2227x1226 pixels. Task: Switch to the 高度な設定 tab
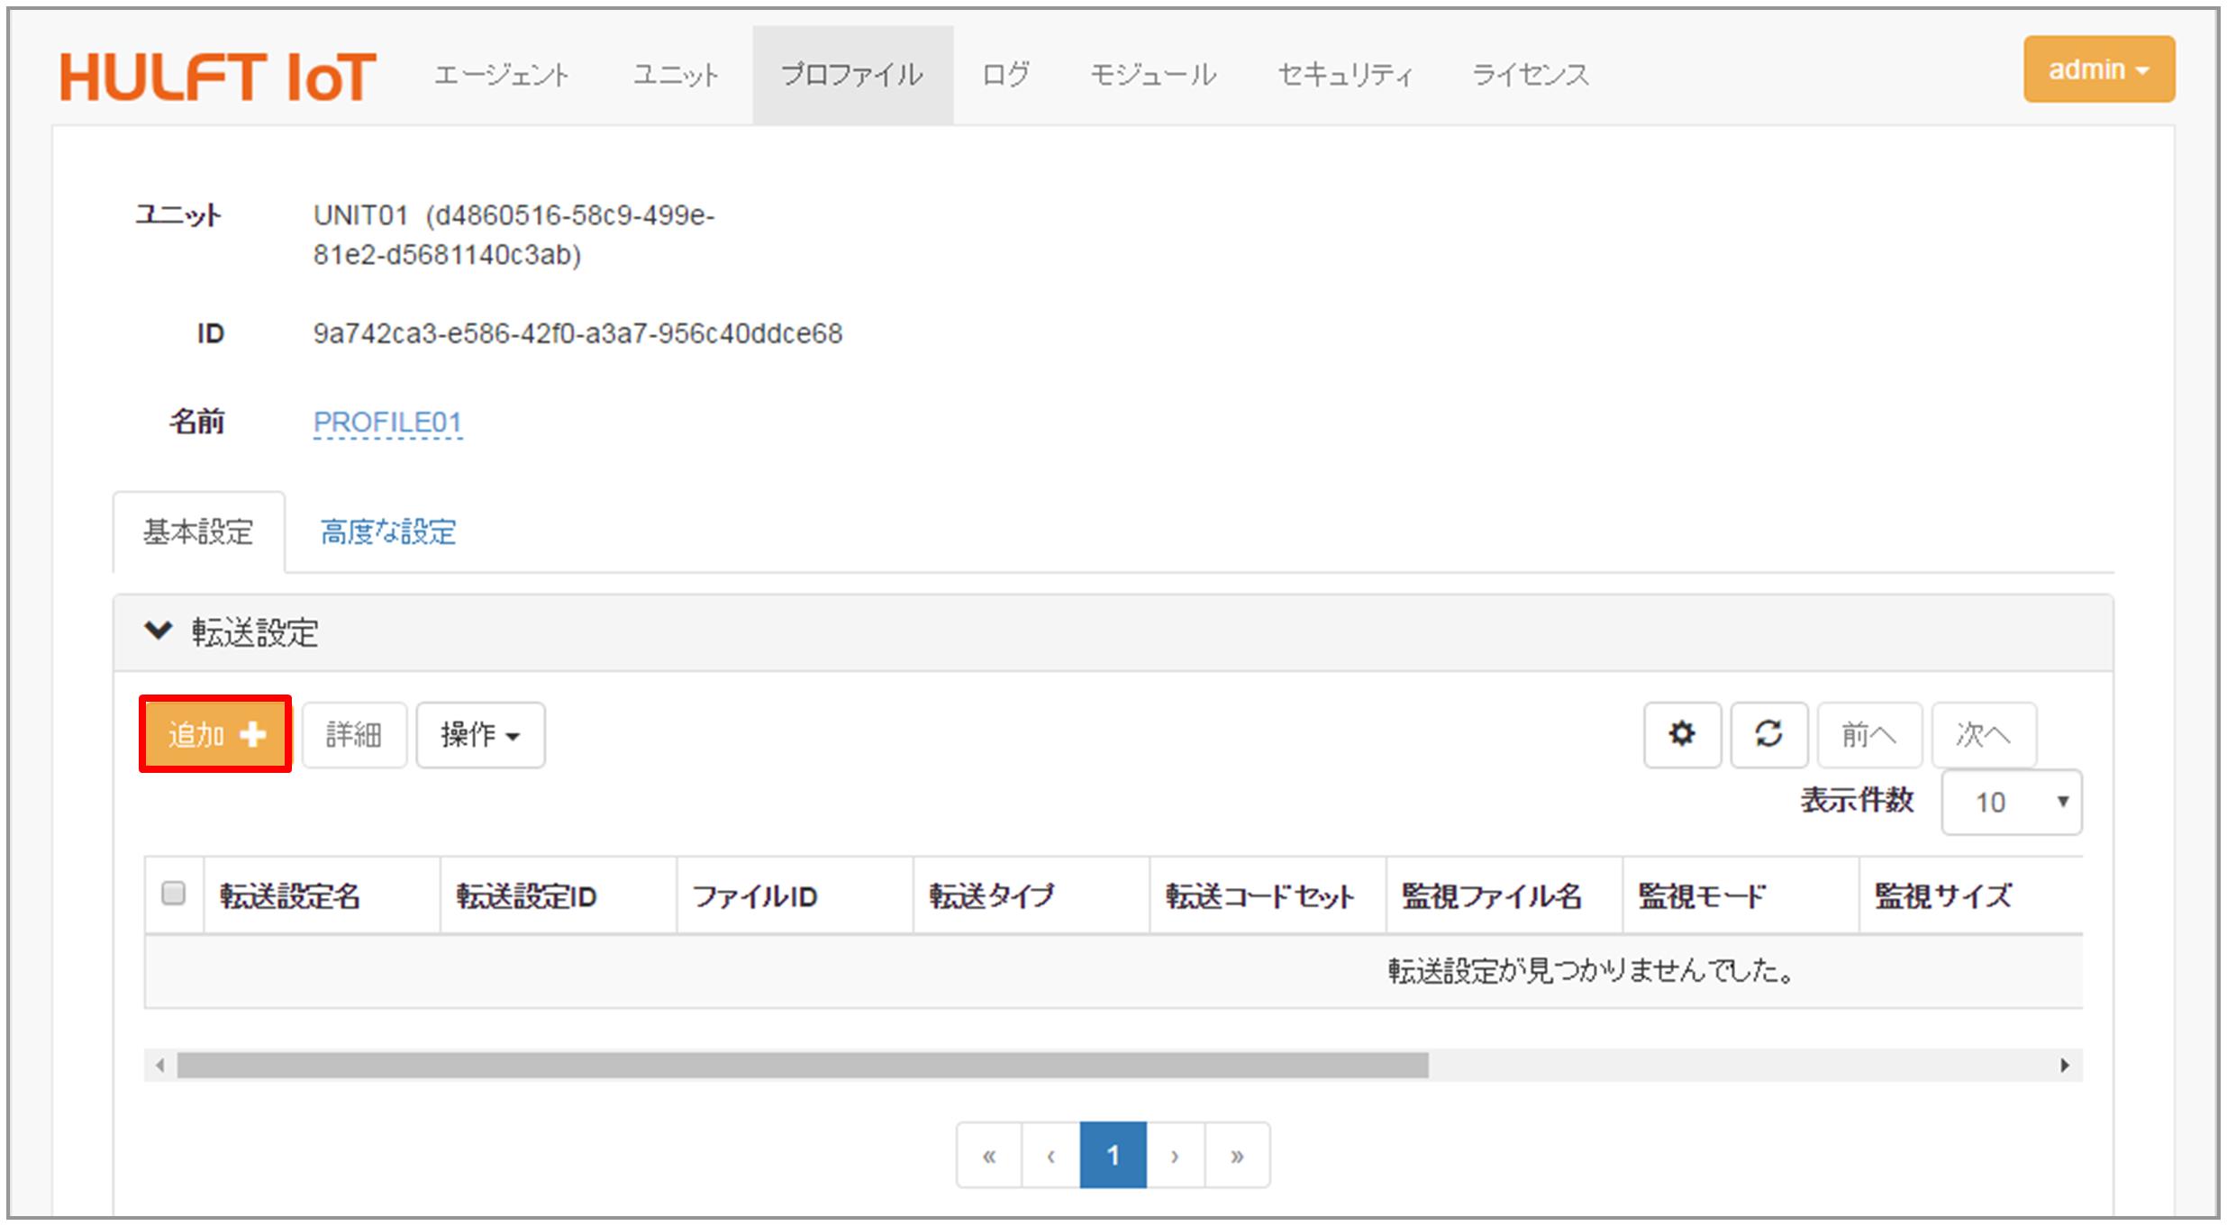[388, 532]
